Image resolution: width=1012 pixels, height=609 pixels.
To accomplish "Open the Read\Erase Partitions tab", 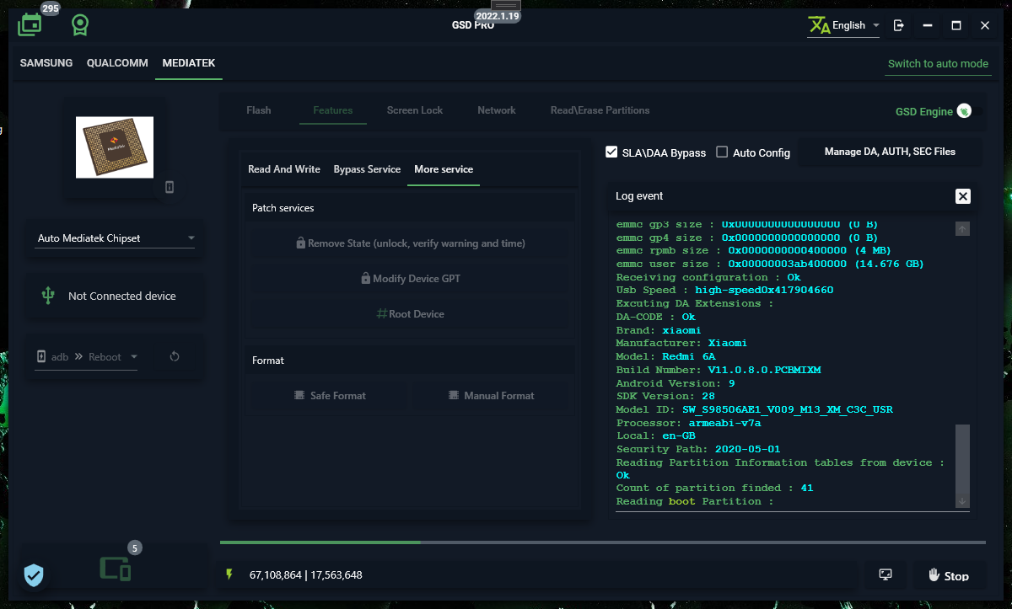I will (600, 110).
